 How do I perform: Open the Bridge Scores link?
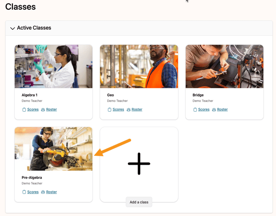coord(204,110)
